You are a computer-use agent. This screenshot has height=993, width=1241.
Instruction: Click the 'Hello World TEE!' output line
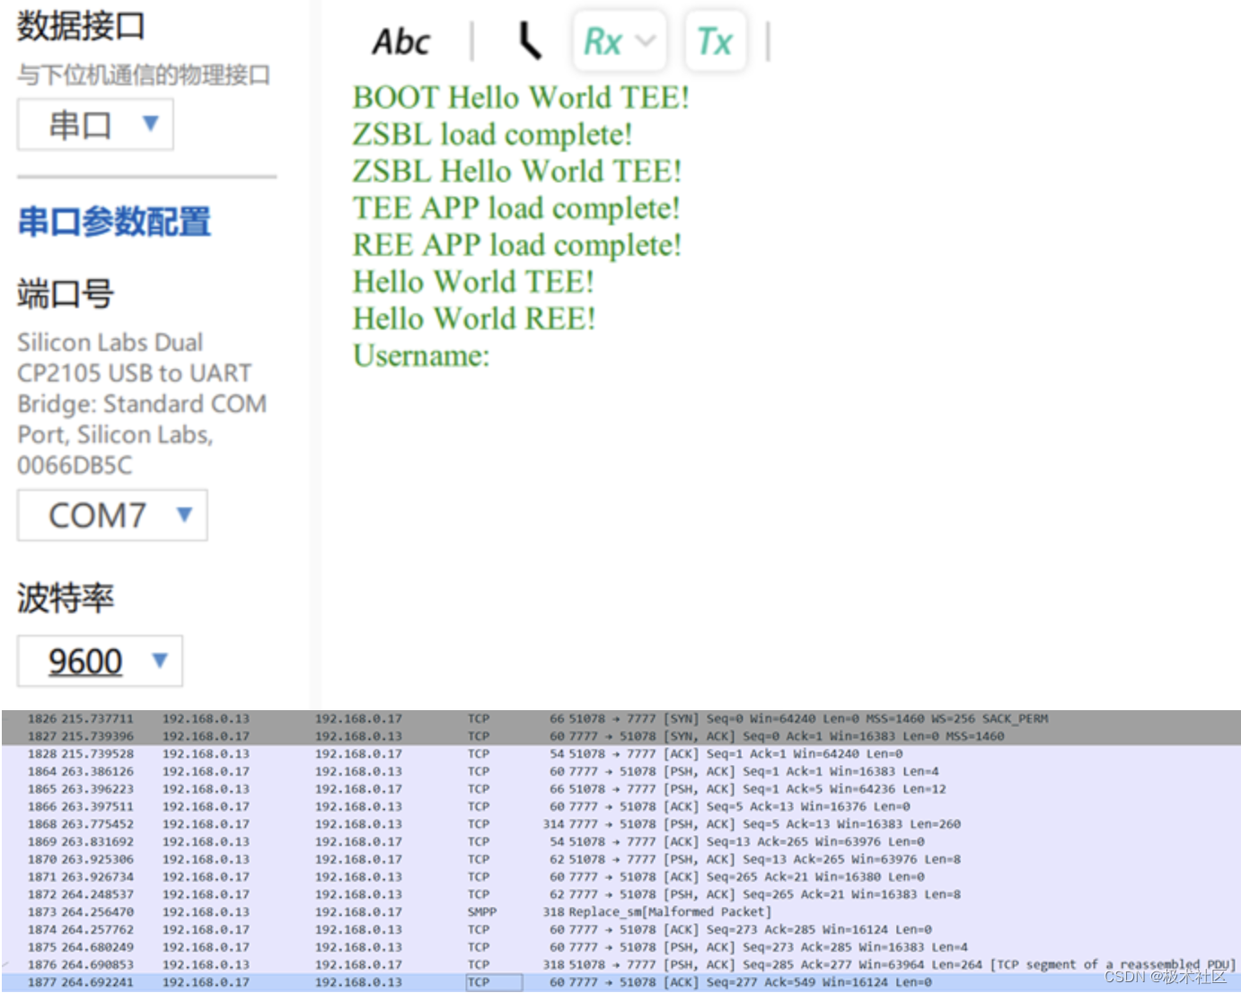473,281
